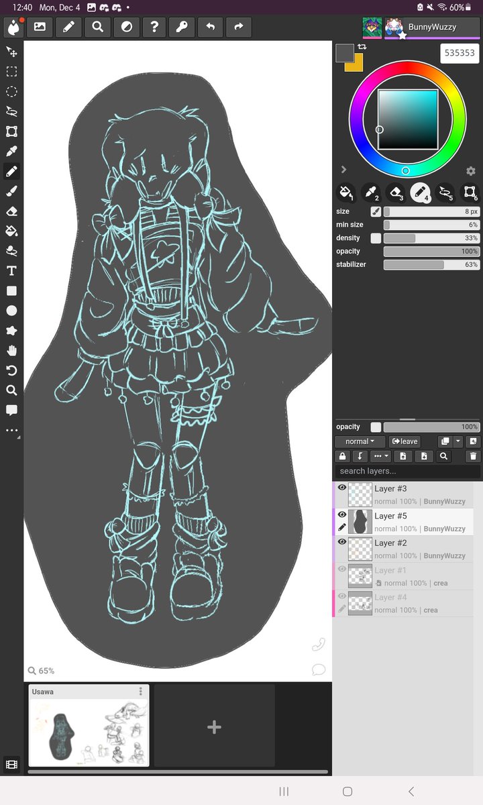Image resolution: width=483 pixels, height=805 pixels.
Task: Toggle visibility of Layer #3
Action: coord(342,488)
